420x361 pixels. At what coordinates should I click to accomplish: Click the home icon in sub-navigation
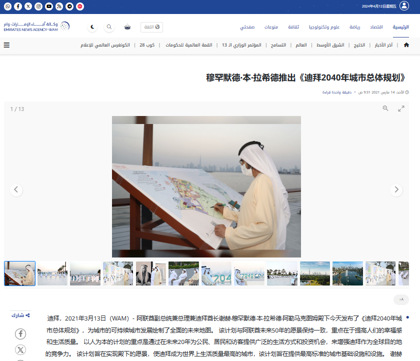coord(406,45)
